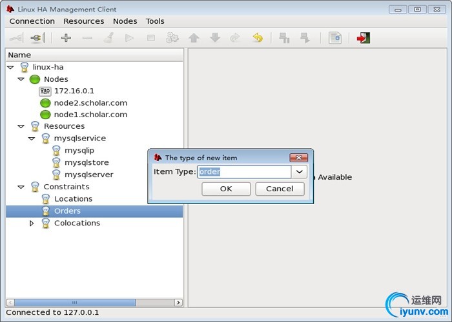Click the lightbulb icon beside Locations
Image resolution: width=452 pixels, height=322 pixels.
[46, 199]
